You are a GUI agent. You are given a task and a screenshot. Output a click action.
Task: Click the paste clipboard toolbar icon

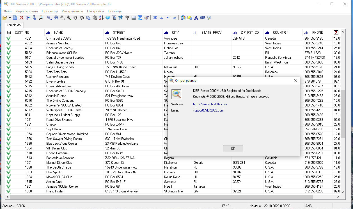(x=95, y=18)
